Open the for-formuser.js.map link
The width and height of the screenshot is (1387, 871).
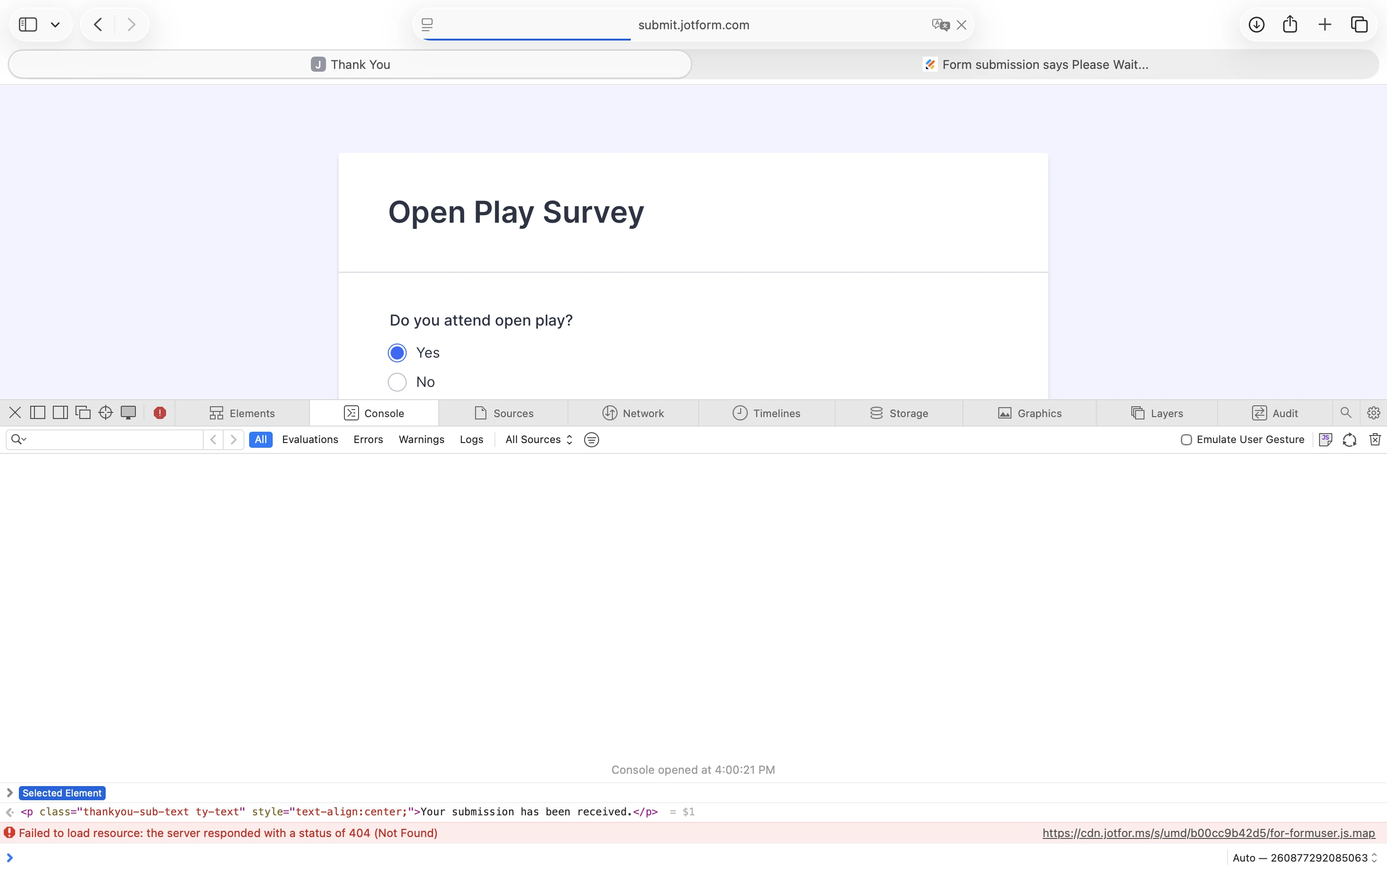click(1208, 833)
